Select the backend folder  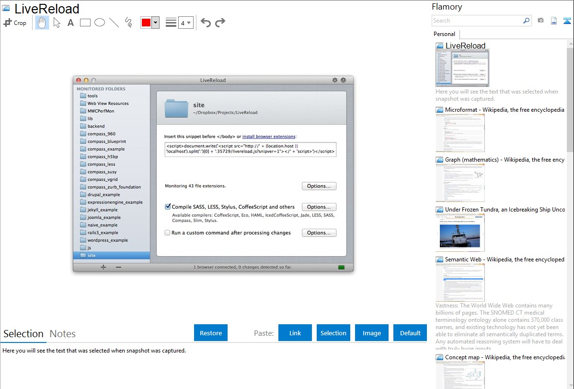click(112, 126)
